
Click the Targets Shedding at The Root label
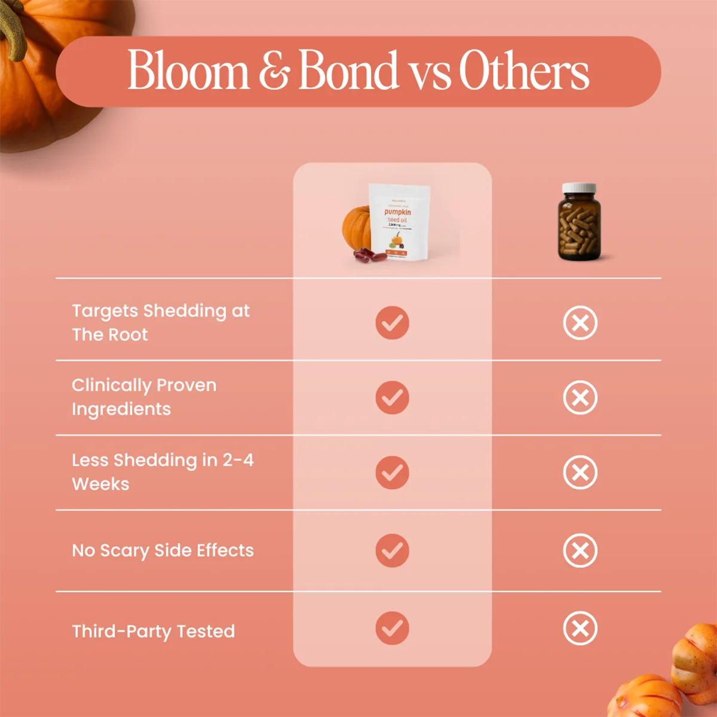160,322
